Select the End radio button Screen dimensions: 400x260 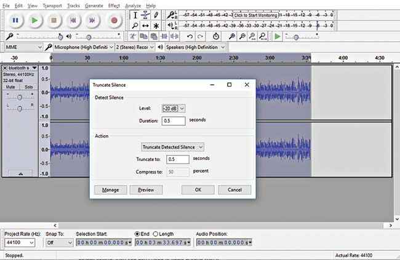(137, 234)
